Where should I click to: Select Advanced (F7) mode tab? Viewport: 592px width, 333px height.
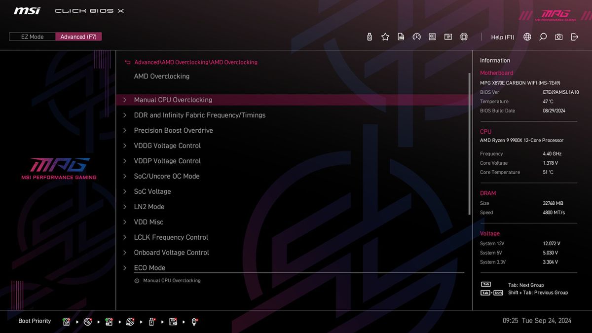78,37
